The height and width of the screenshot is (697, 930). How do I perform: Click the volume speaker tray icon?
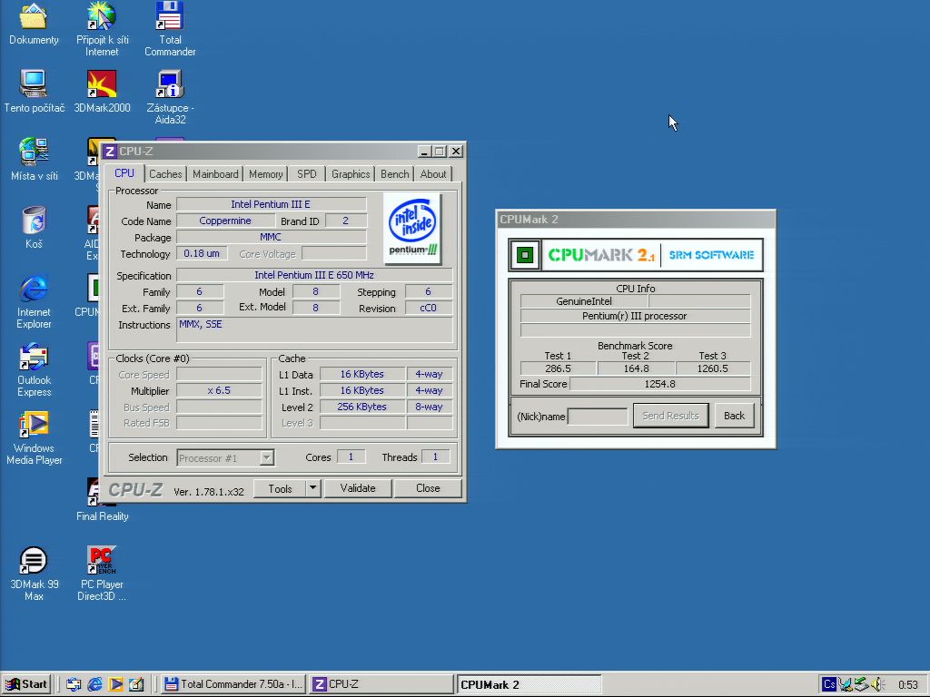tap(878, 684)
